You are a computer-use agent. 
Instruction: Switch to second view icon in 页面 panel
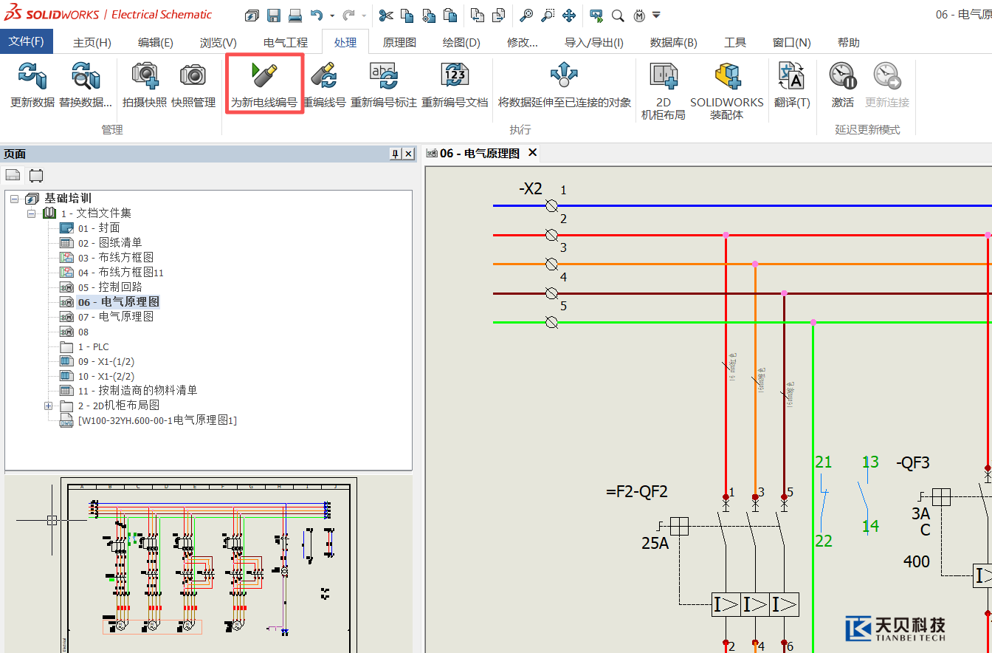point(35,175)
